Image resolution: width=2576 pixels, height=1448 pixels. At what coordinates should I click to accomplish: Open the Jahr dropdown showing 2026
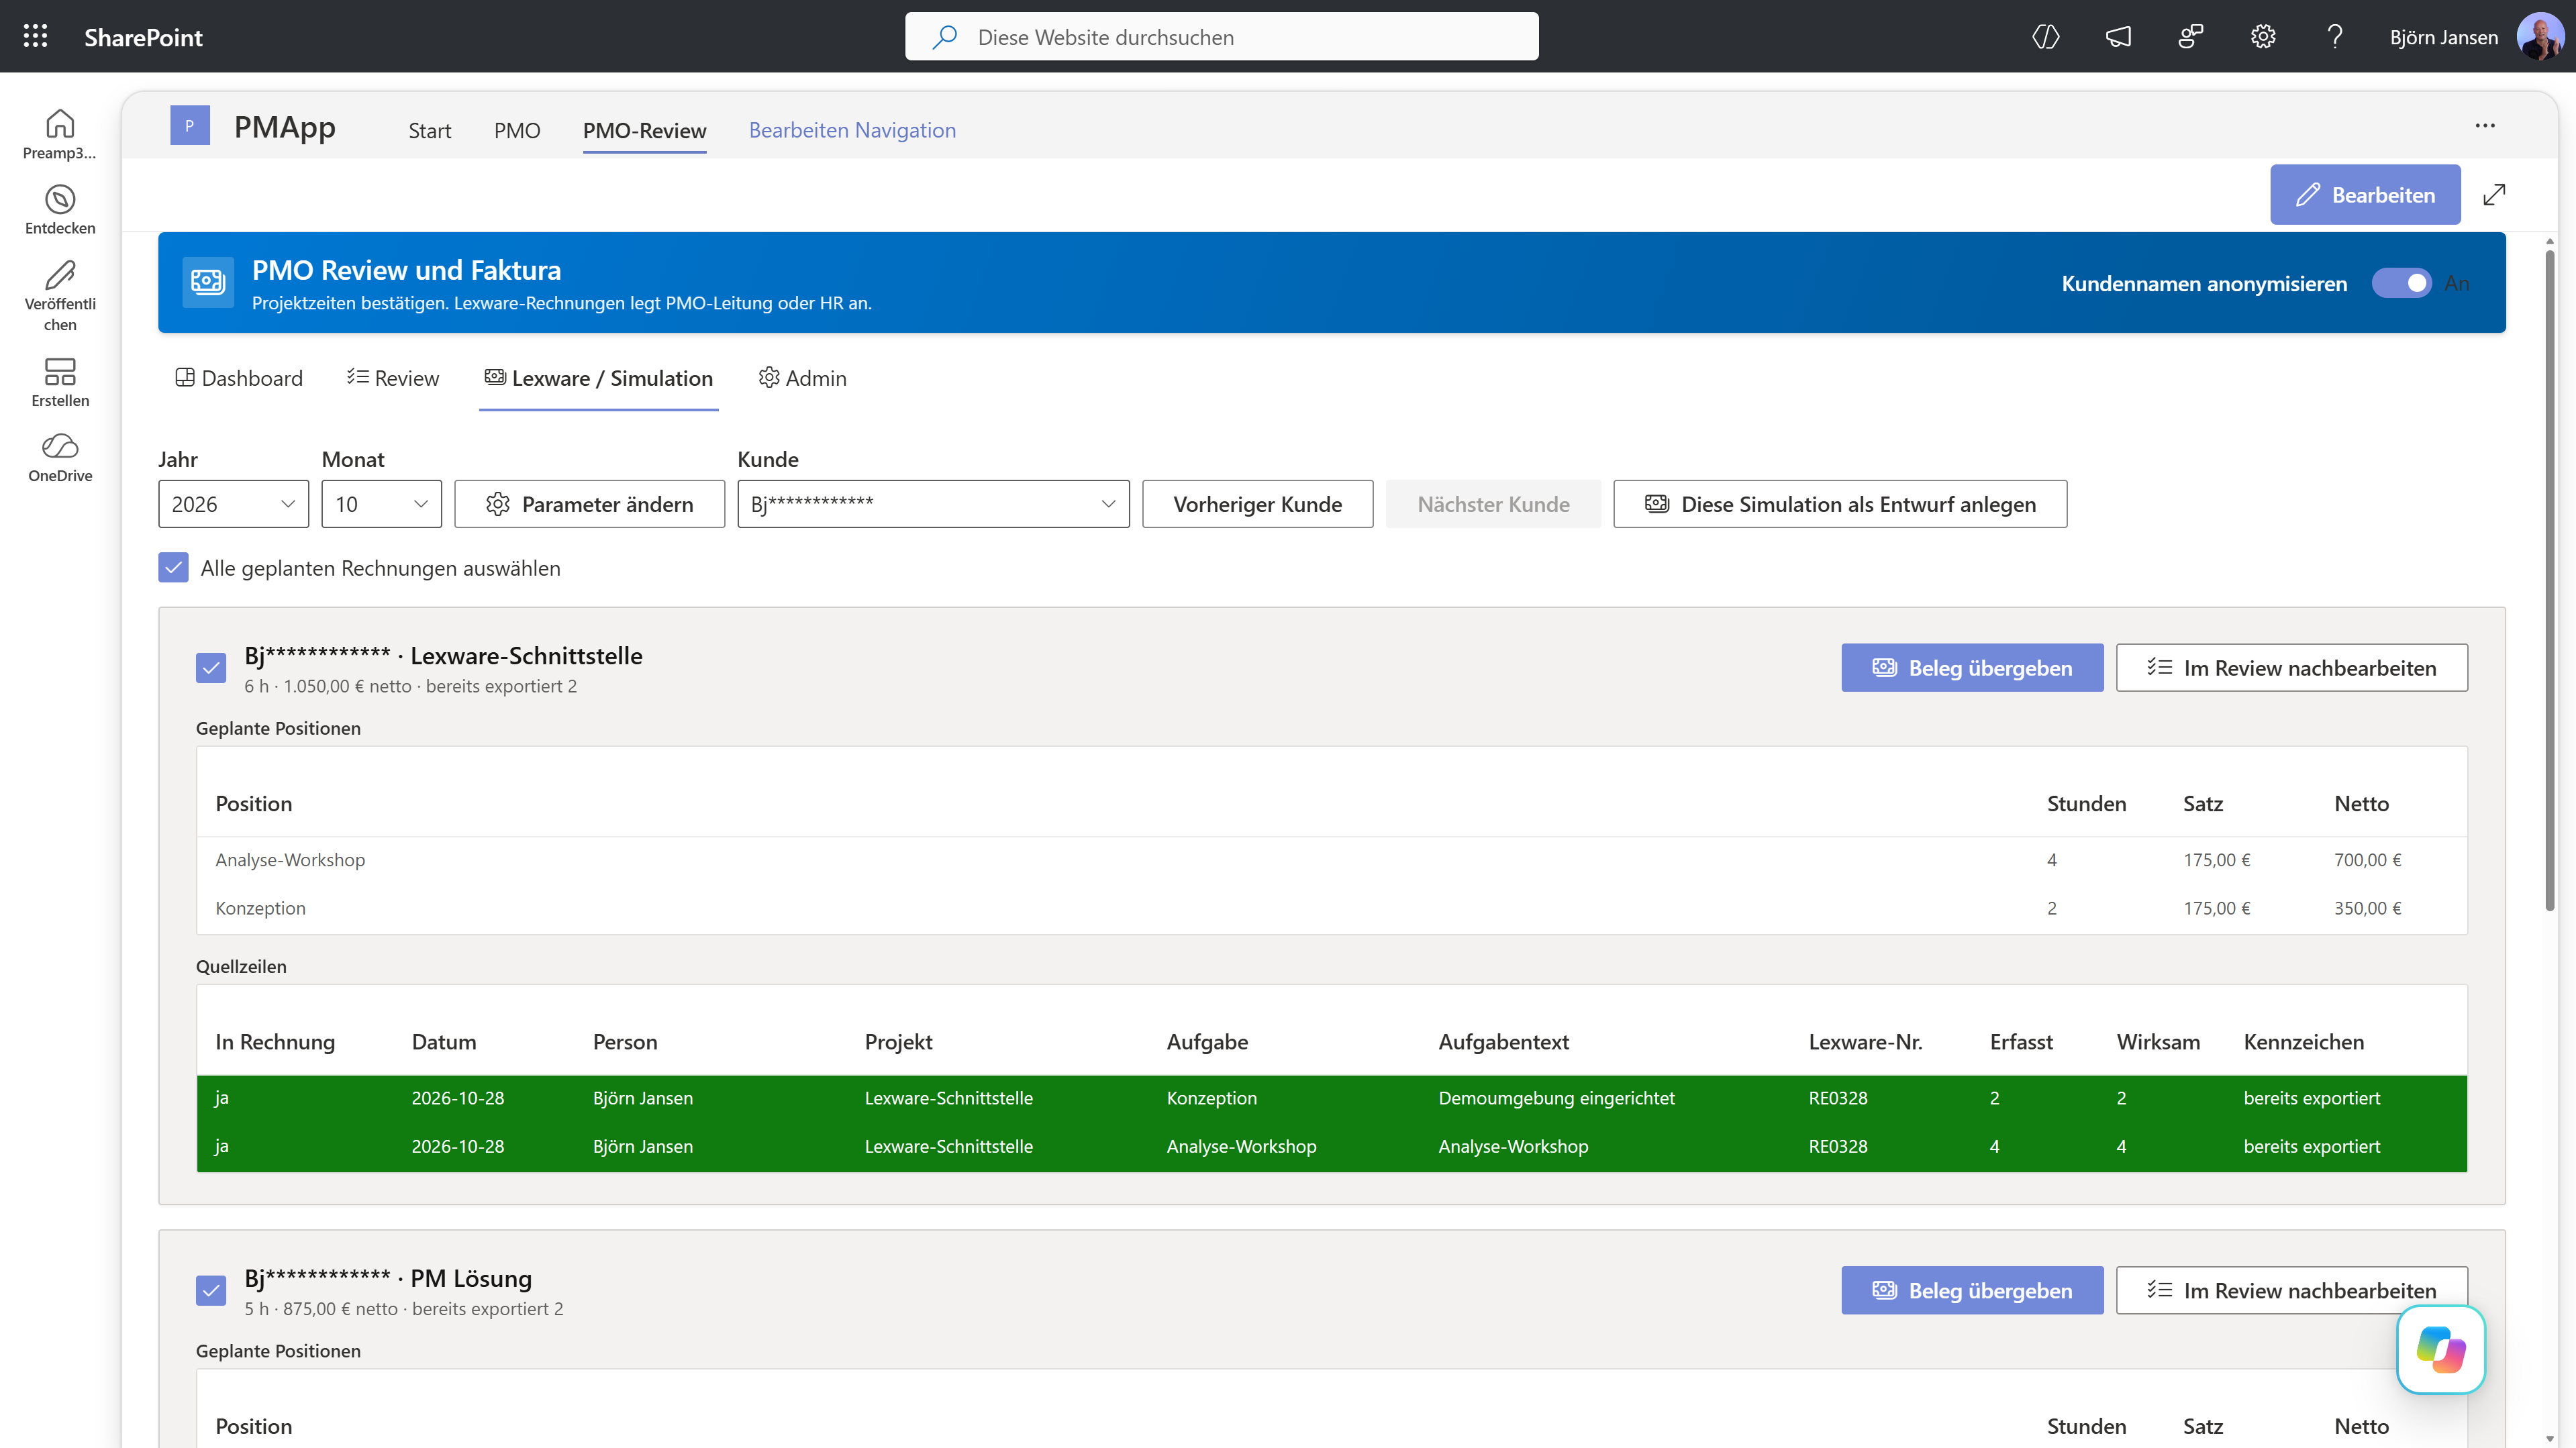[233, 504]
